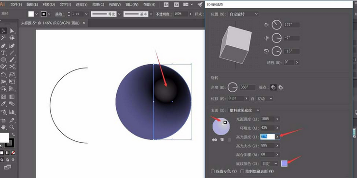Click 底纹颜色 purple color swatch
The image size is (357, 178).
click(284, 164)
